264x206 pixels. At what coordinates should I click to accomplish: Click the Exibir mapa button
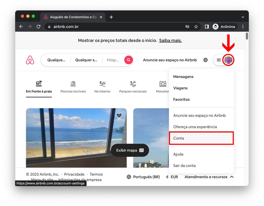pyautogui.click(x=130, y=150)
